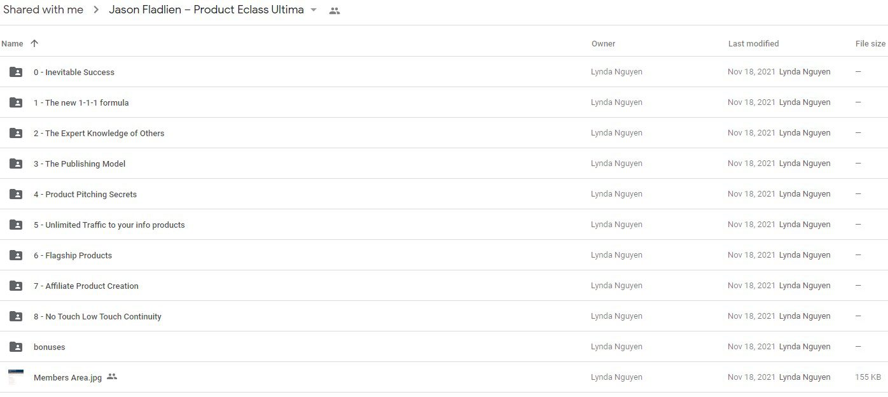Click the shared folder icon for Inevitable Success
888x397 pixels.
(x=16, y=72)
